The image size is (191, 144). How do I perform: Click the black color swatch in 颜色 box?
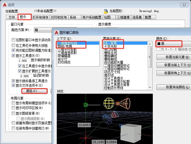click(x=159, y=44)
